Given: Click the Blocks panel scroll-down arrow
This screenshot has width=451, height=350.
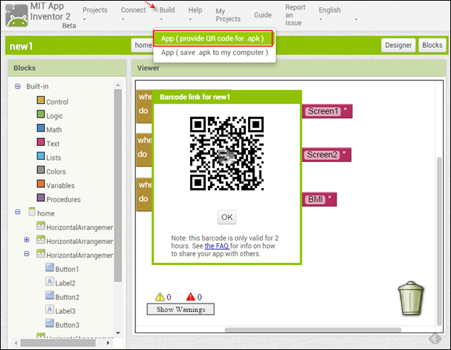Looking at the screenshot, I should pyautogui.click(x=118, y=333).
